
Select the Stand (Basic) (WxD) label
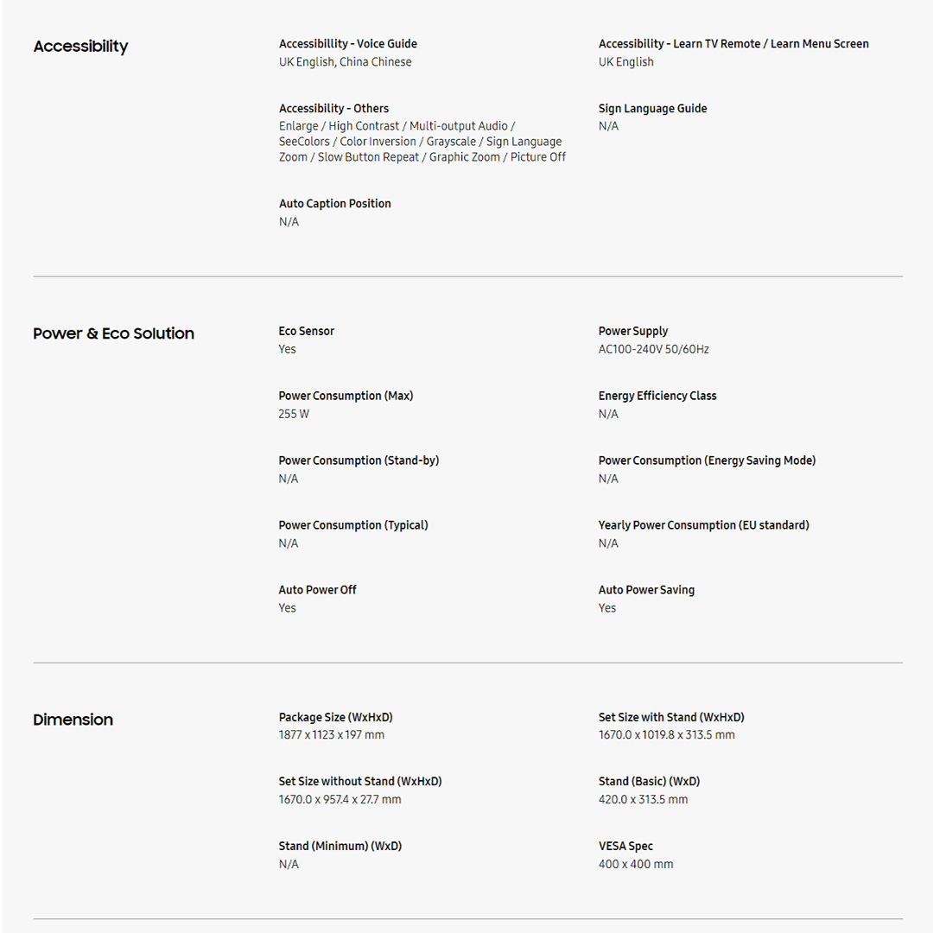point(649,781)
